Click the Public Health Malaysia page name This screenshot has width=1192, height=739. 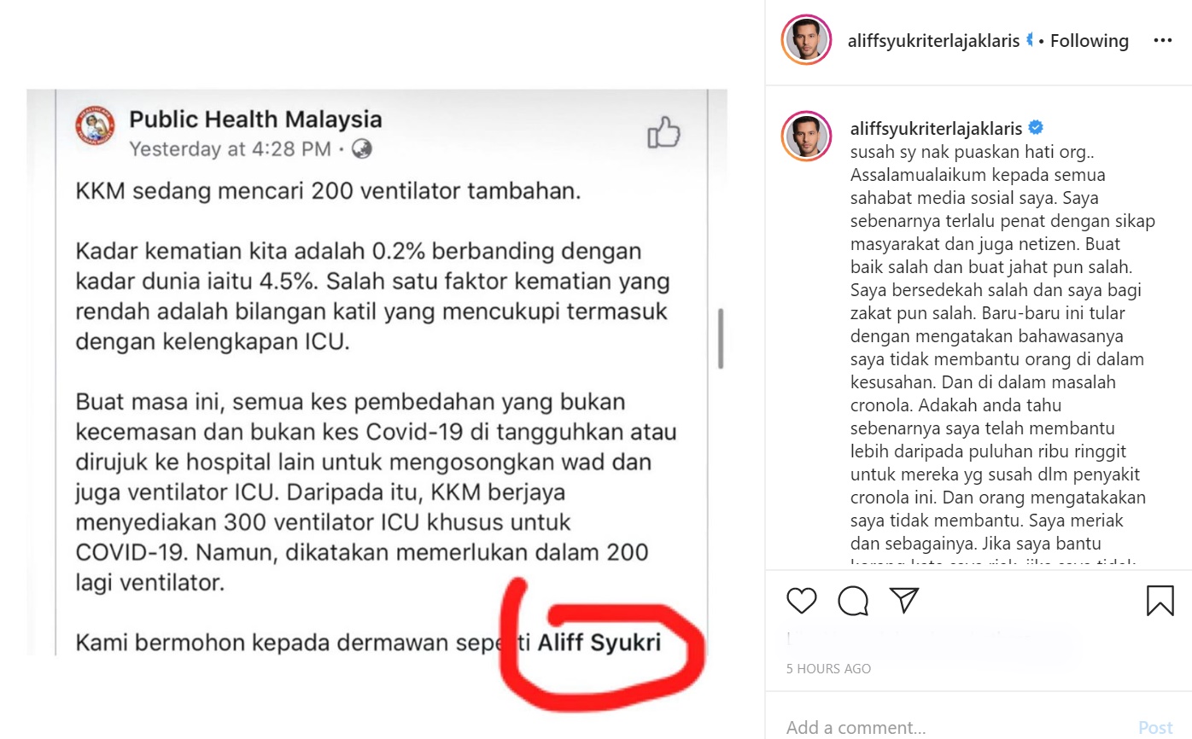coord(255,119)
